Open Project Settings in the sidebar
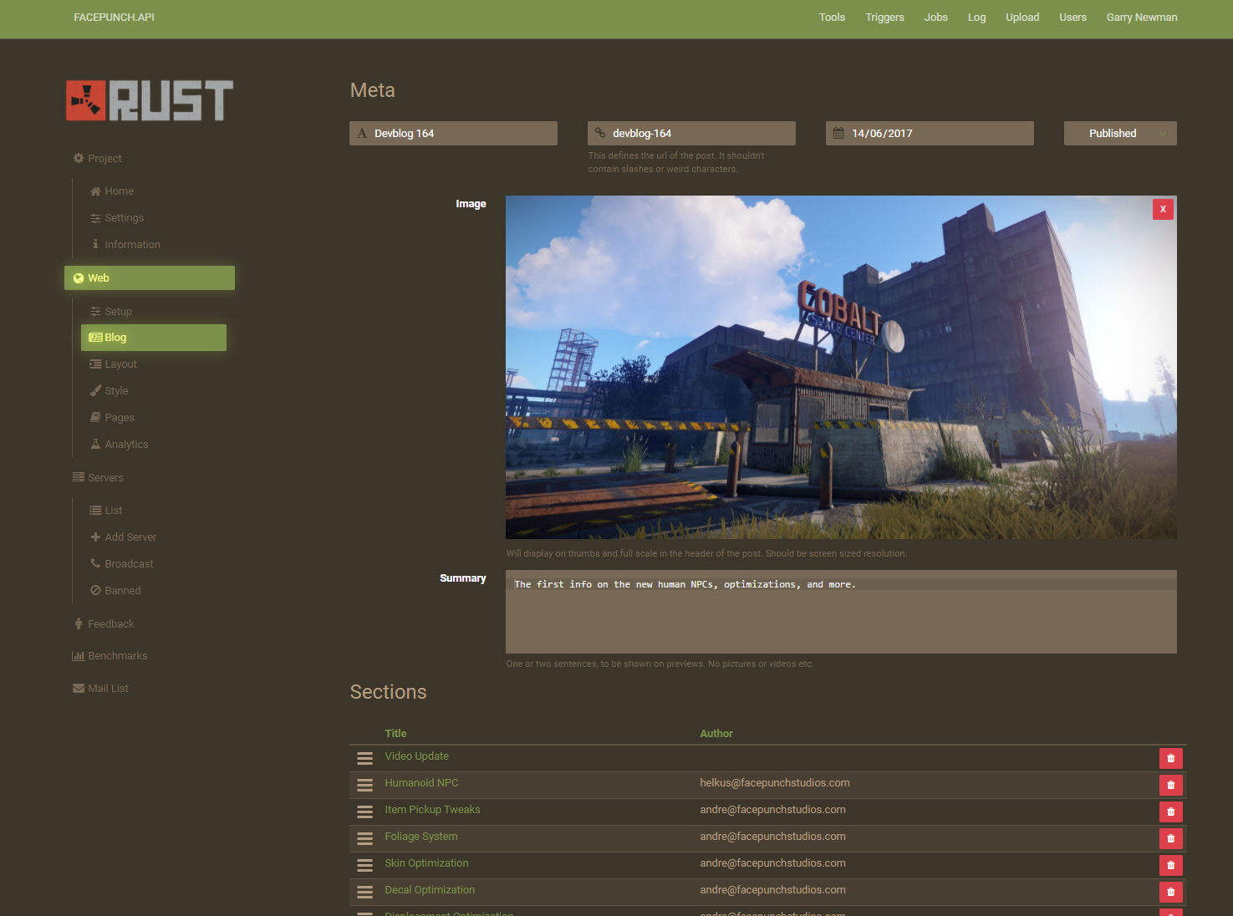The image size is (1233, 916). (x=117, y=218)
